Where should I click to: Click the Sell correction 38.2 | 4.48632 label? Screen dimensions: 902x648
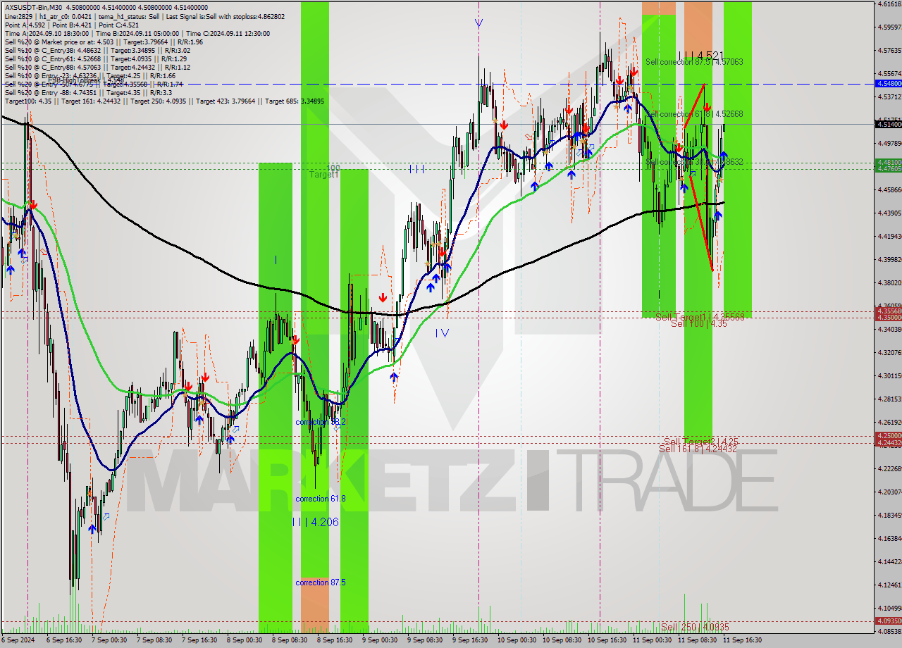point(694,162)
